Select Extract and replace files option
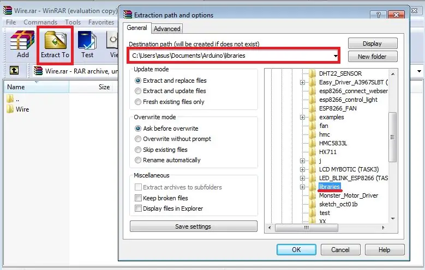This screenshot has height=270, width=425. (x=170, y=81)
